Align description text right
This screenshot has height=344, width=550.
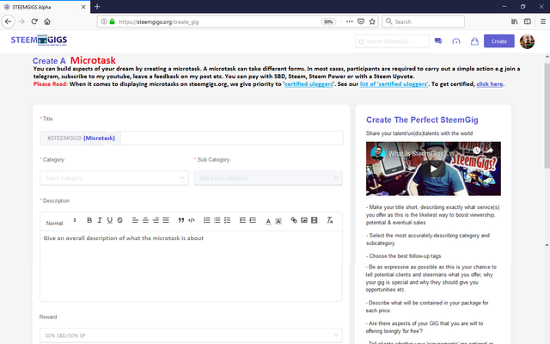156,220
